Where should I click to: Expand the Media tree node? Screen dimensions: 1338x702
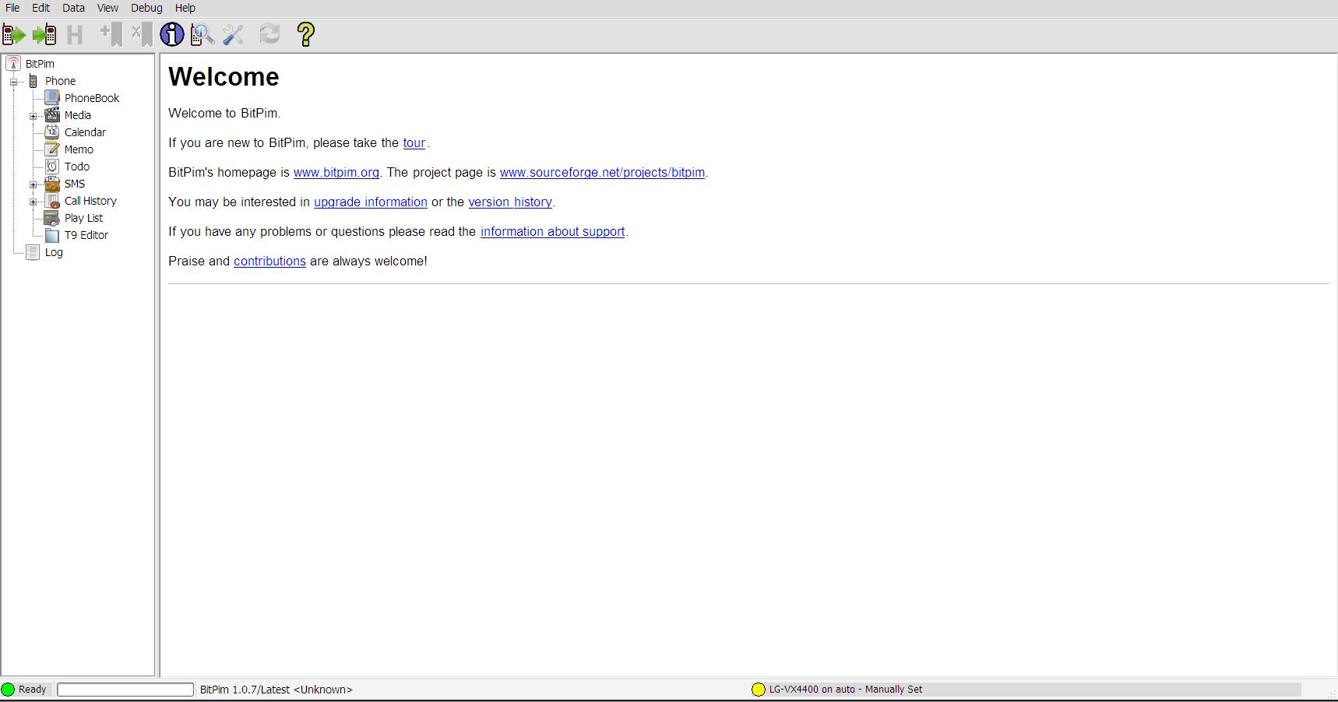pos(33,116)
